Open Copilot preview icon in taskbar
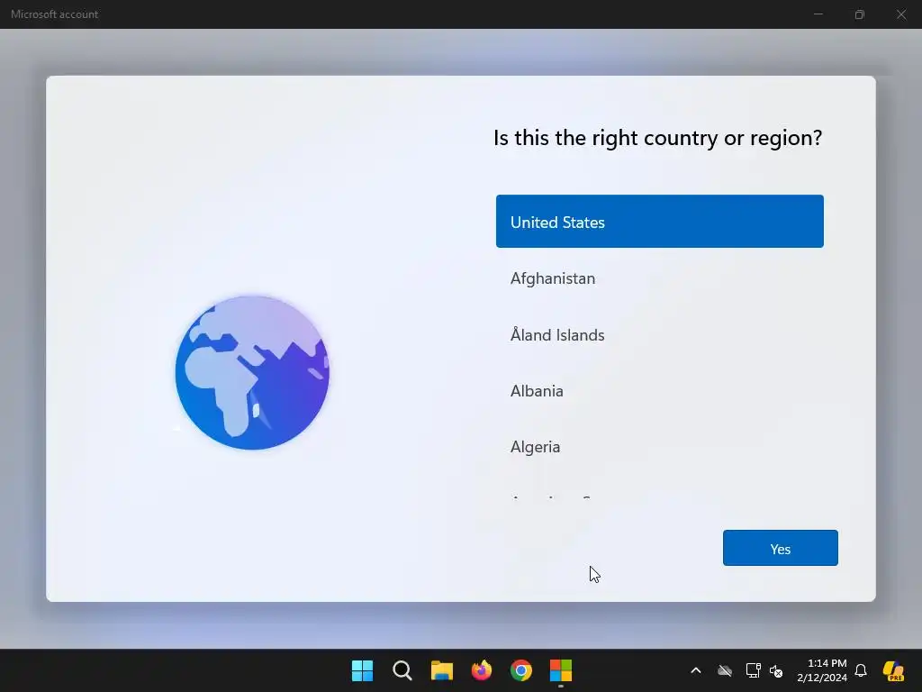Screen dimensions: 922x692 click(x=893, y=670)
